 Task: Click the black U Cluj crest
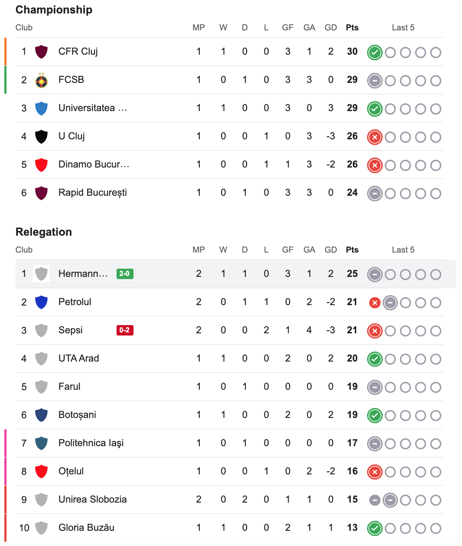coord(41,136)
